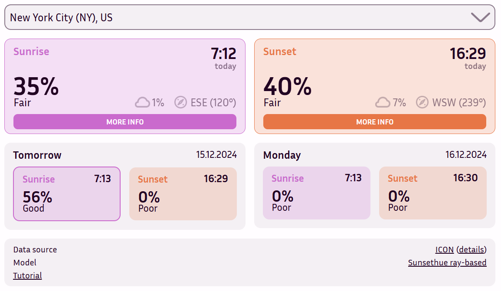The image size is (501, 291).
Task: Select Monday's sunset 16:30 forecast card
Action: pos(433,193)
